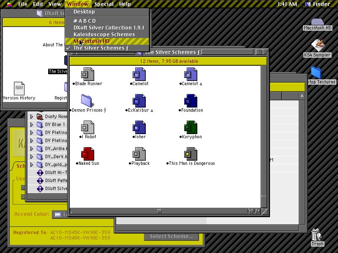Expand the DV_Dark.k folder row

tap(31, 156)
